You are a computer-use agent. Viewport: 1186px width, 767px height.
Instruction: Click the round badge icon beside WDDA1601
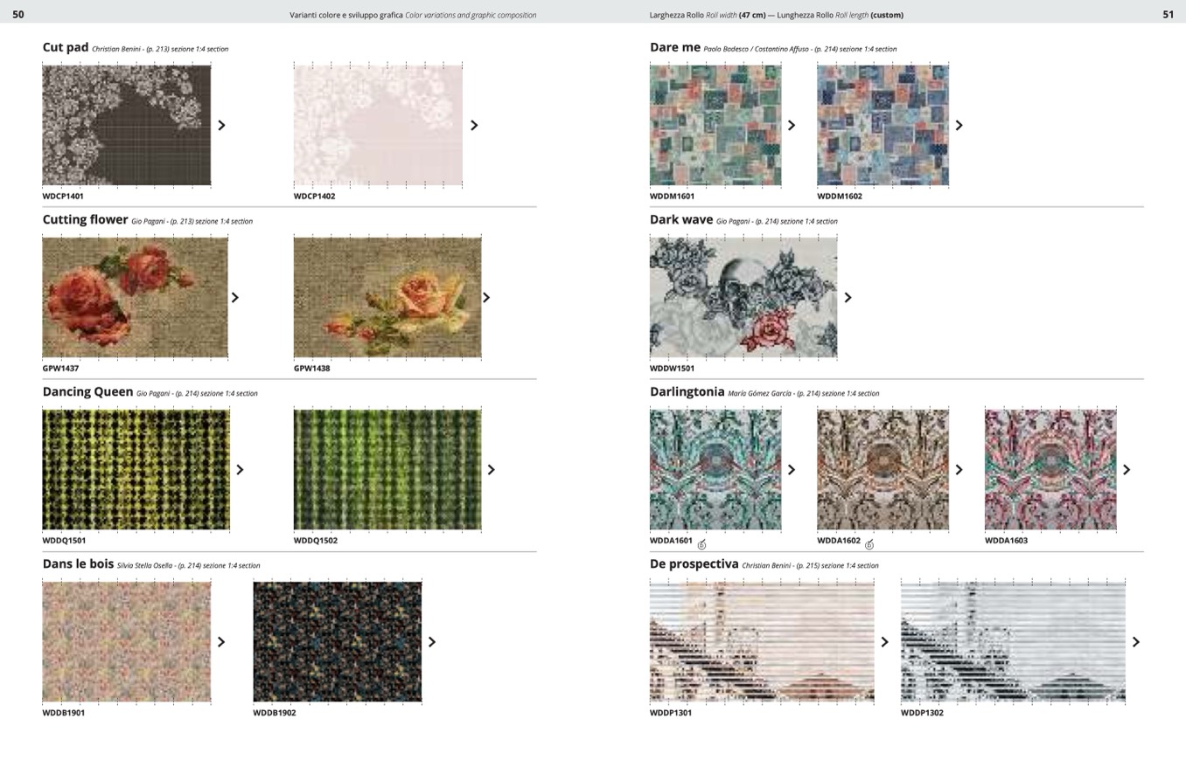701,544
